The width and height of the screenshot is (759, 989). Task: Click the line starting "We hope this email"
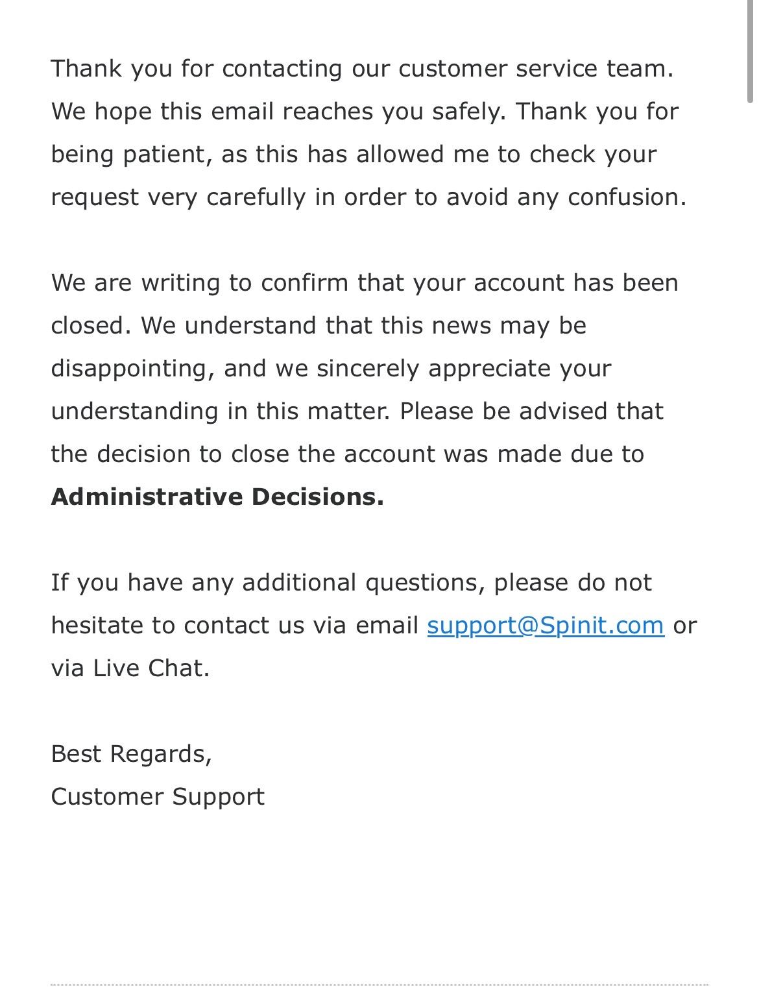pyautogui.click(x=365, y=112)
